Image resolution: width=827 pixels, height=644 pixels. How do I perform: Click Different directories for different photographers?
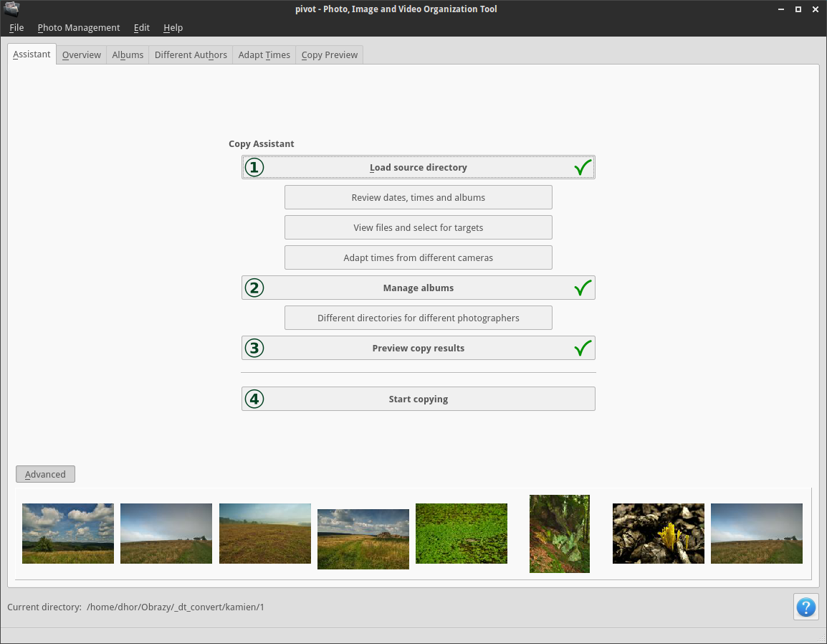419,318
